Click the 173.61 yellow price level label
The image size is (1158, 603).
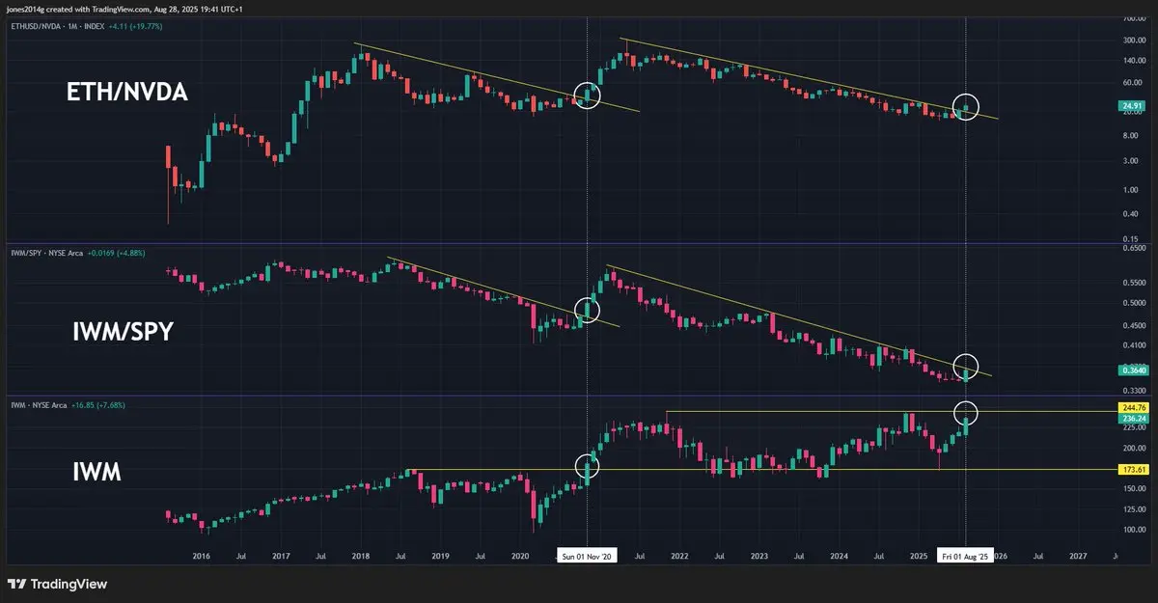1132,469
